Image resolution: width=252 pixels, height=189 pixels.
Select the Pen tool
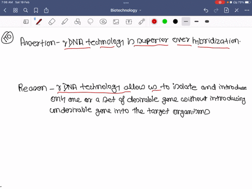(x=39, y=22)
